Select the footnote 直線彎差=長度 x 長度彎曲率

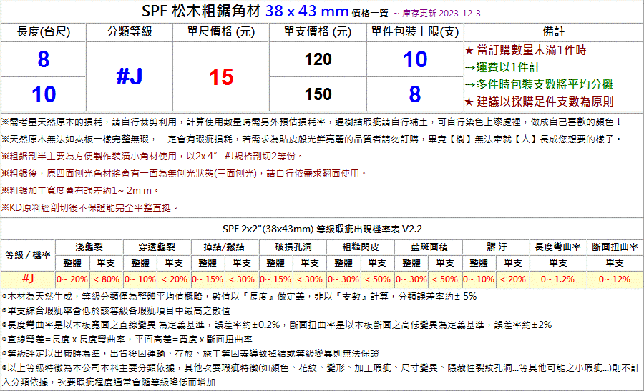point(127,340)
